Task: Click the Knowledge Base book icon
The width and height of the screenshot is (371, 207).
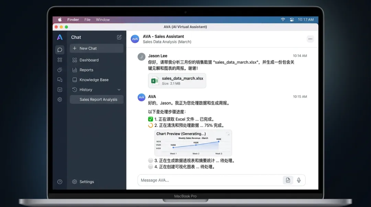Action: [x=75, y=80]
